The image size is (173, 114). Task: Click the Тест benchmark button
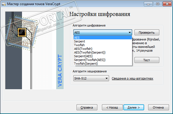(147, 60)
